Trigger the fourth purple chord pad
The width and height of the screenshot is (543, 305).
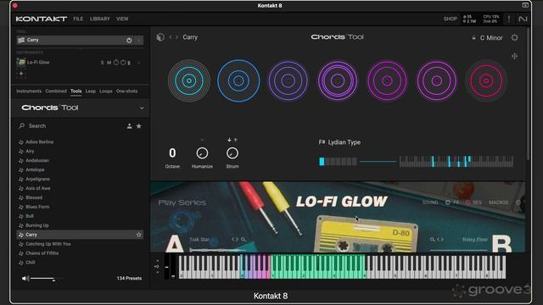[338, 80]
